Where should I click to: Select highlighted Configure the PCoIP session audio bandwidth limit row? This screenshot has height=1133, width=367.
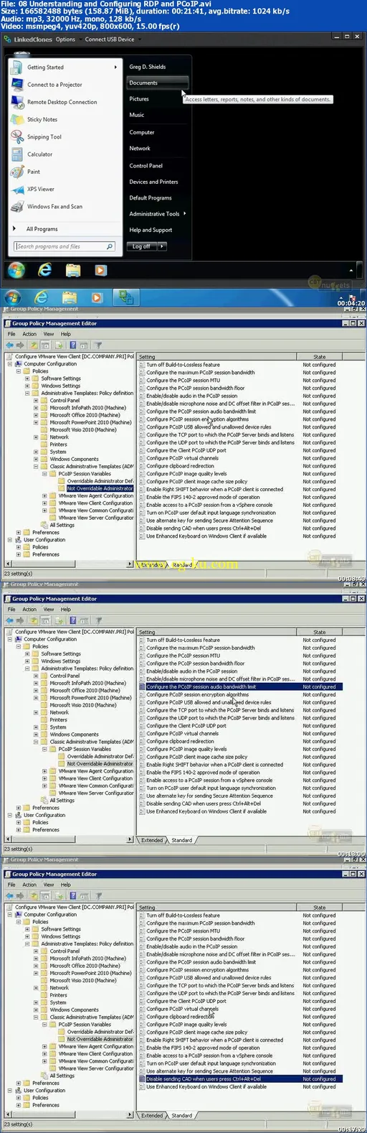click(240, 687)
